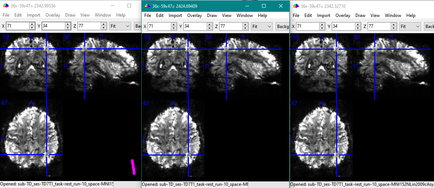Open the Import menu in the right window
Viewport: 434px width, 188px height.
point(324,15)
